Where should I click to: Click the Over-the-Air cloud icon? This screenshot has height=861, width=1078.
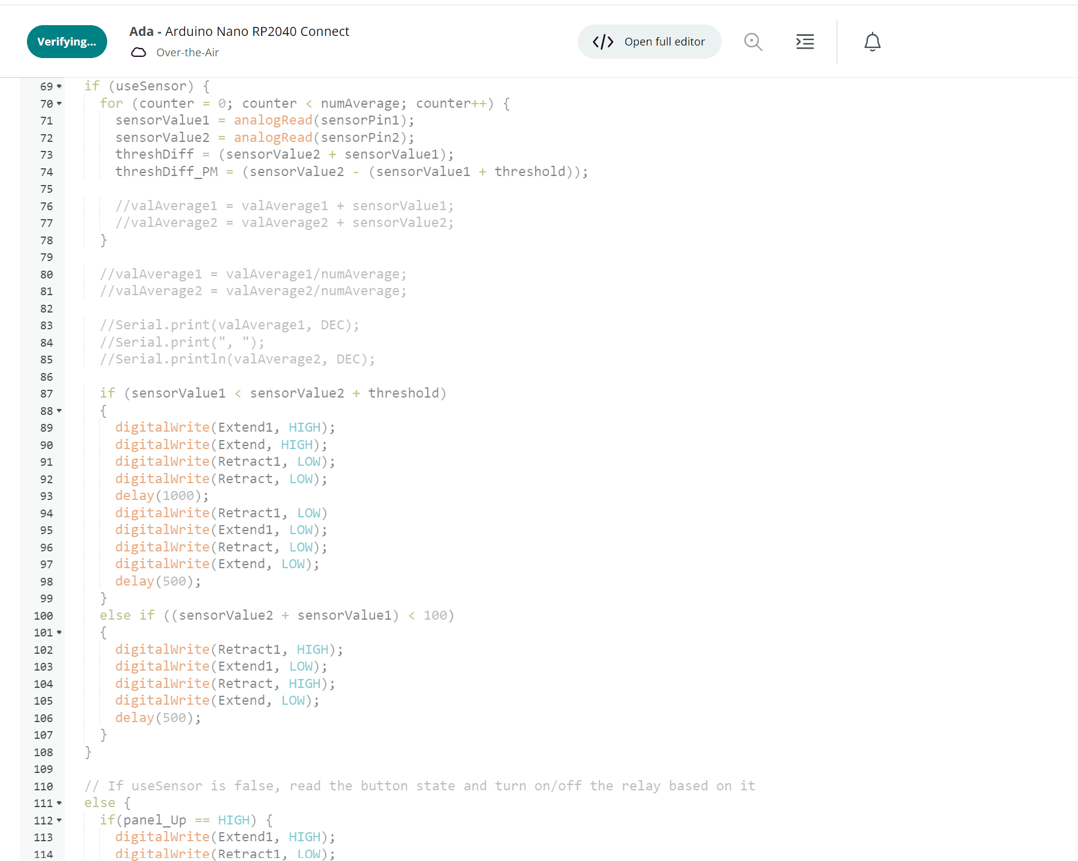click(138, 53)
